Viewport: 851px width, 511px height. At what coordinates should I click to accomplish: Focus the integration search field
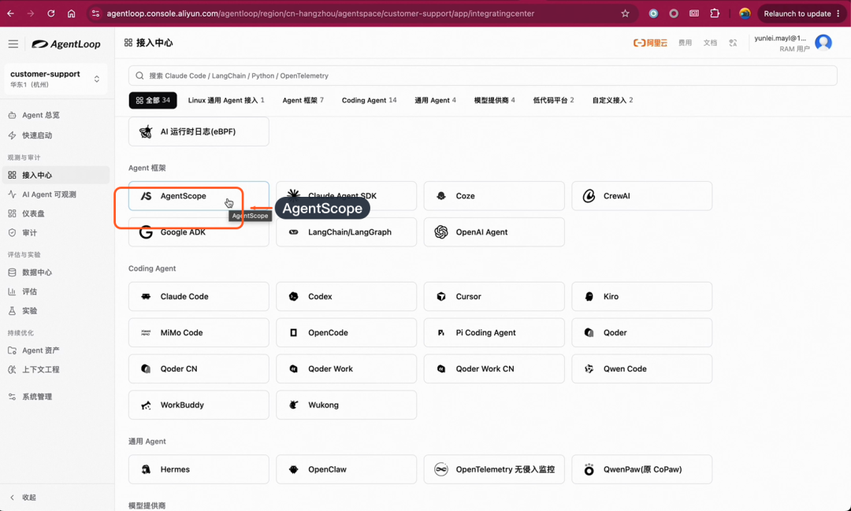[482, 76]
